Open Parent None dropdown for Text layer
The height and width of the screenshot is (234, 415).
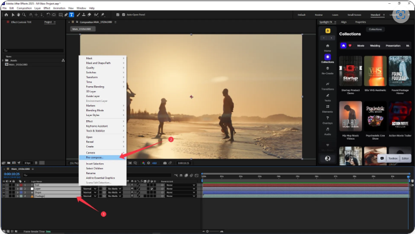coord(181,185)
